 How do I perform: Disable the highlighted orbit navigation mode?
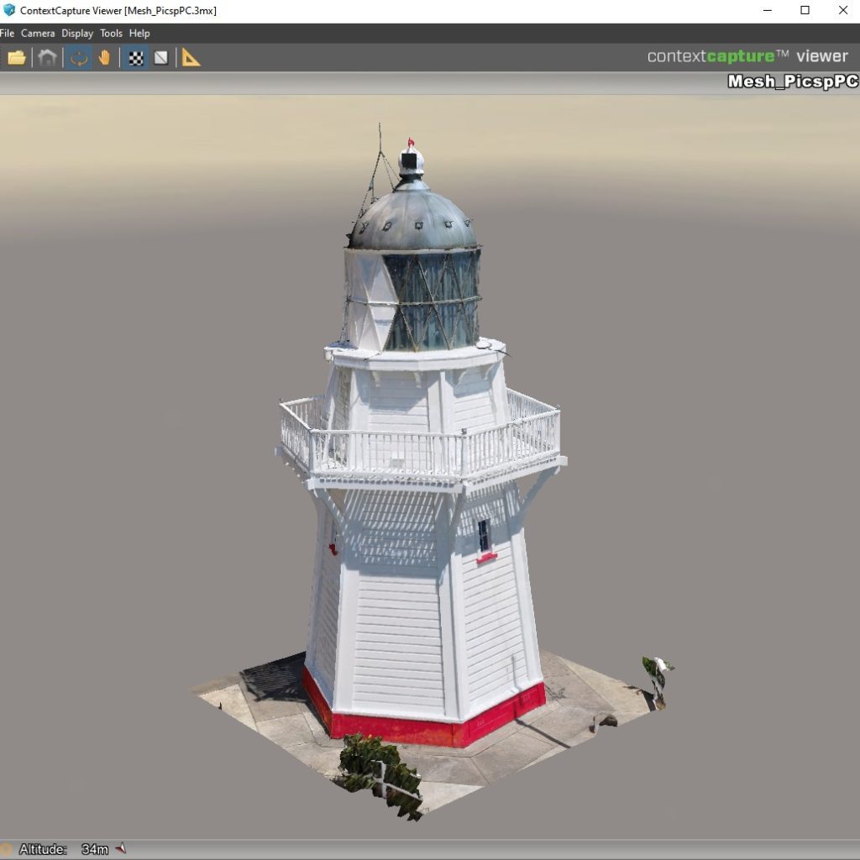77,57
